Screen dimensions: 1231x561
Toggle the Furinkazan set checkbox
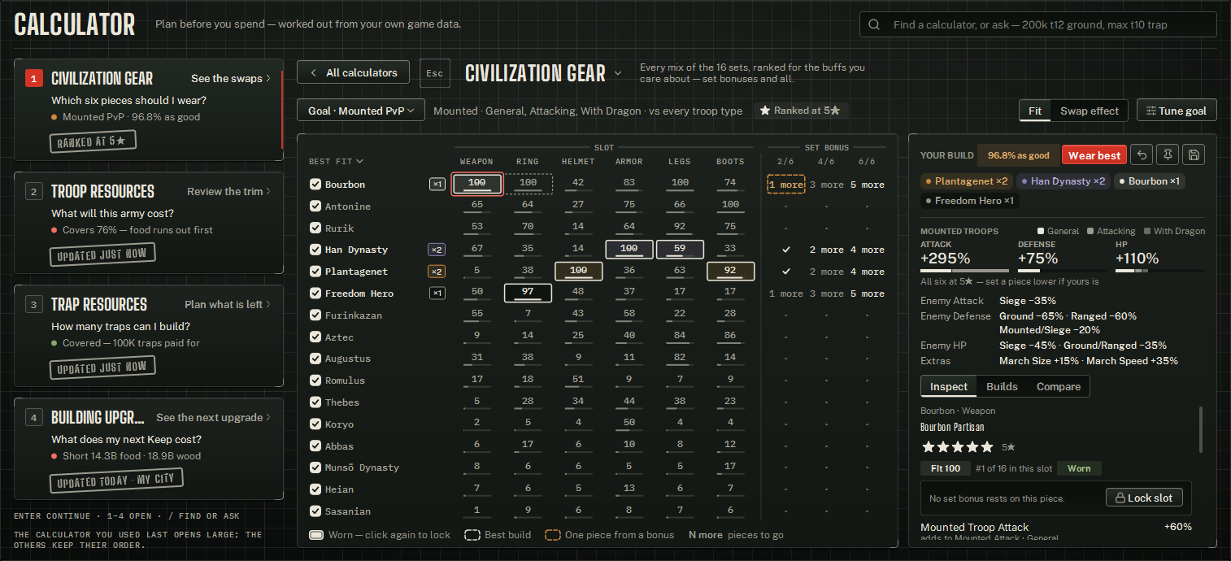coord(315,315)
